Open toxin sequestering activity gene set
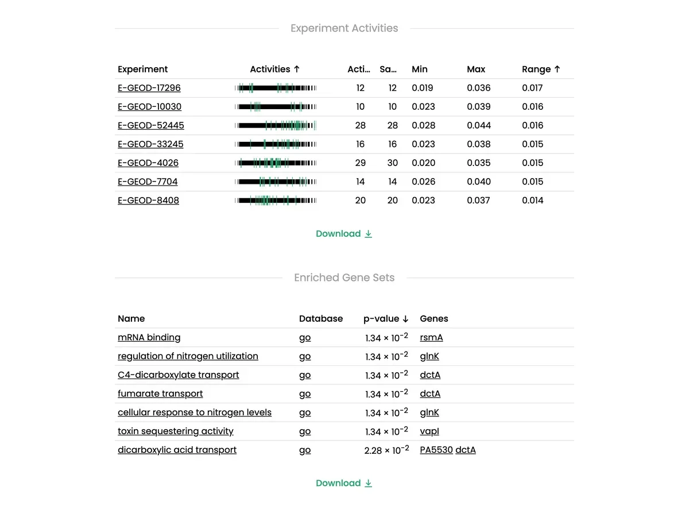The height and width of the screenshot is (517, 689). pyautogui.click(x=176, y=431)
